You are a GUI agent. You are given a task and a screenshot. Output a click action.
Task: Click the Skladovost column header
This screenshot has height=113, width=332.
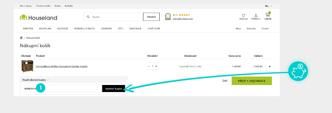190,56
